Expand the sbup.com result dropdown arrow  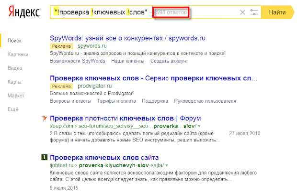click(x=199, y=126)
